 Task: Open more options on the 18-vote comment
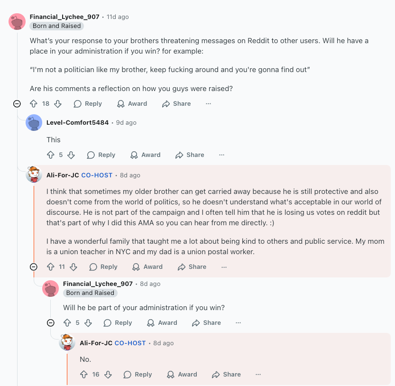coord(208,103)
